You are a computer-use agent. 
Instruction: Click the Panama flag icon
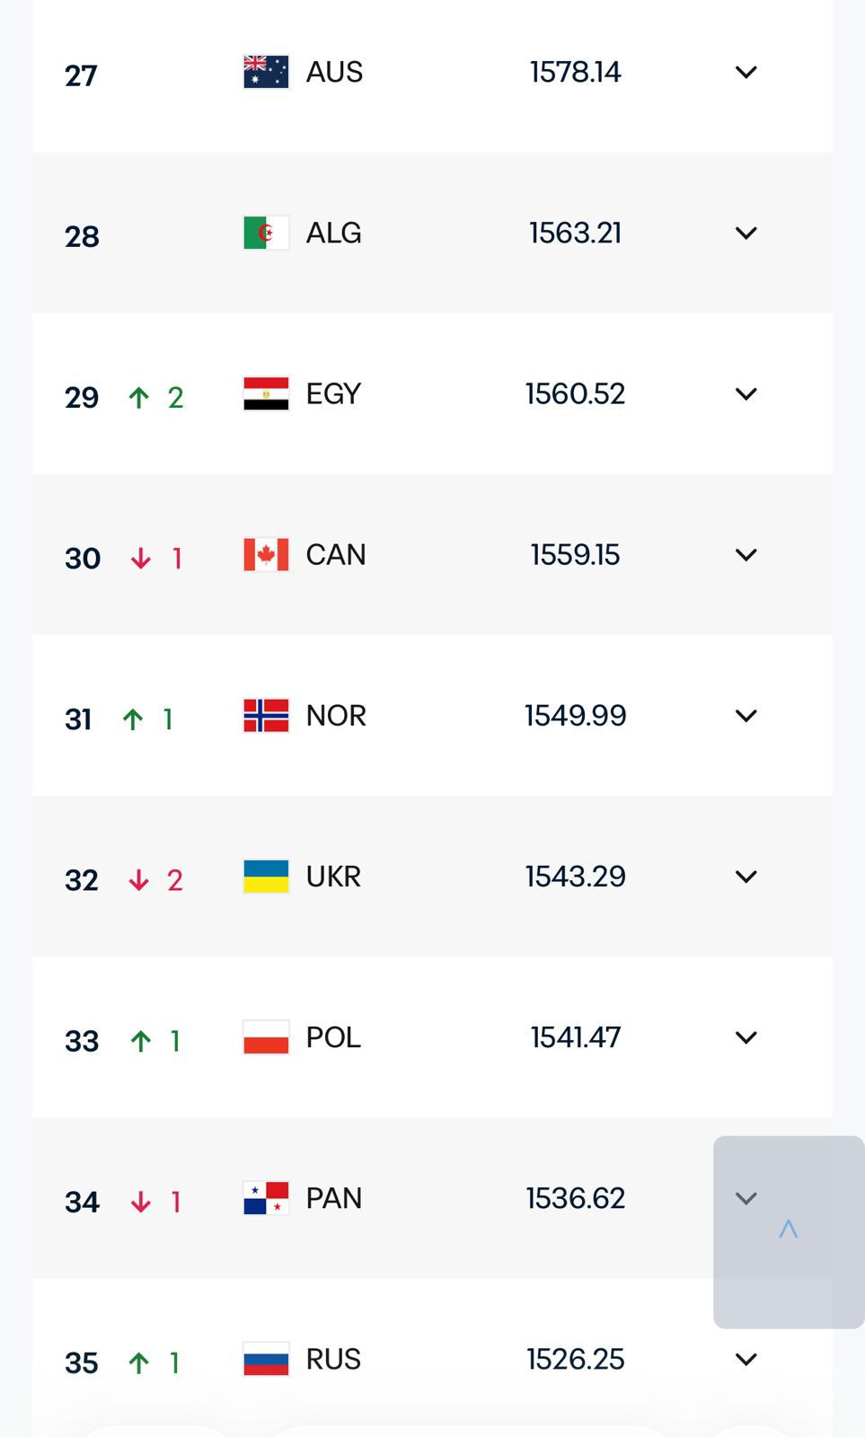[266, 1198]
